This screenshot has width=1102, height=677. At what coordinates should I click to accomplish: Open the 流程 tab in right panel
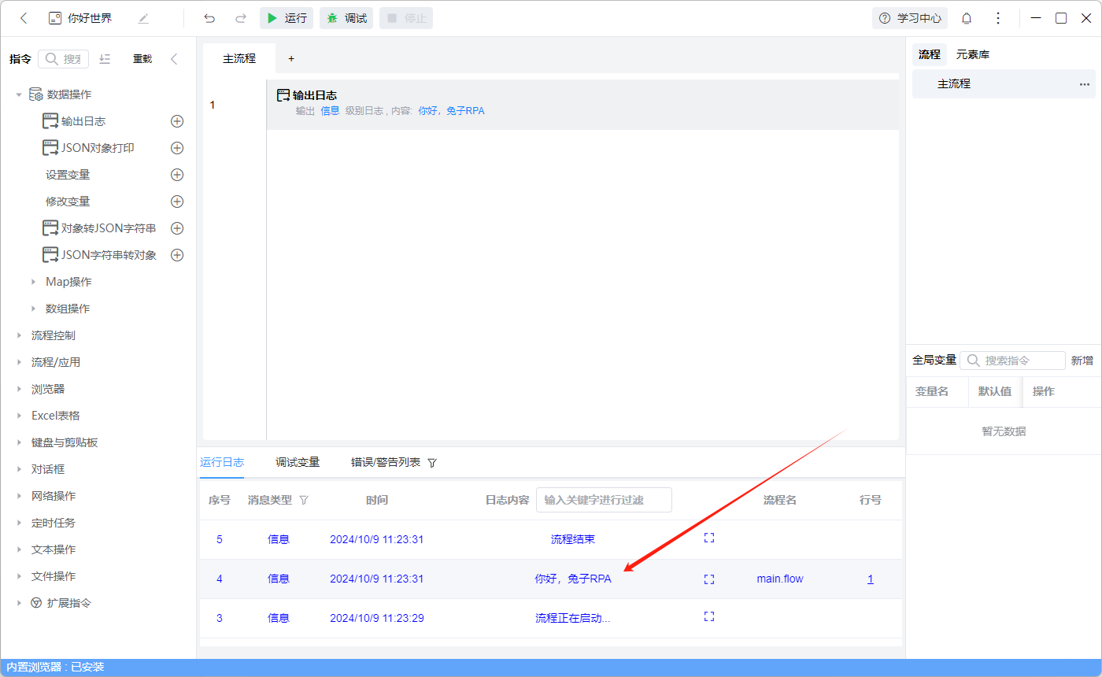[x=930, y=54]
